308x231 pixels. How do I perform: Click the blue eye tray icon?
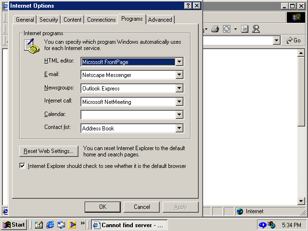click(263, 225)
